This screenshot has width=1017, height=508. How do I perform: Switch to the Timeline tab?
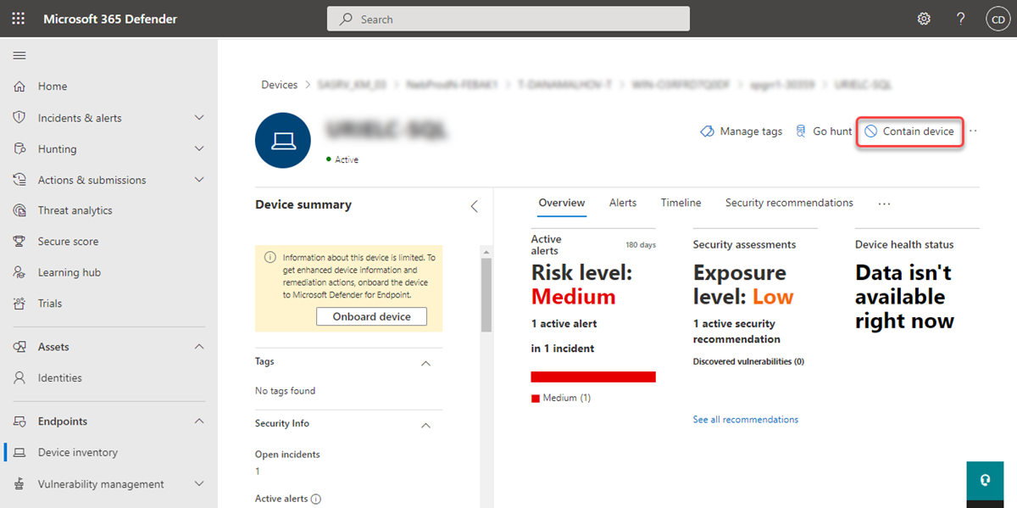coord(681,203)
